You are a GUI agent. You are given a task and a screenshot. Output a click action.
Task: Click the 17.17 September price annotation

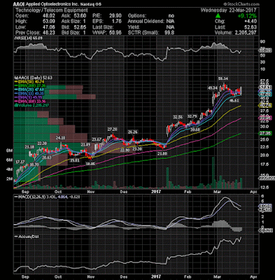point(20,162)
